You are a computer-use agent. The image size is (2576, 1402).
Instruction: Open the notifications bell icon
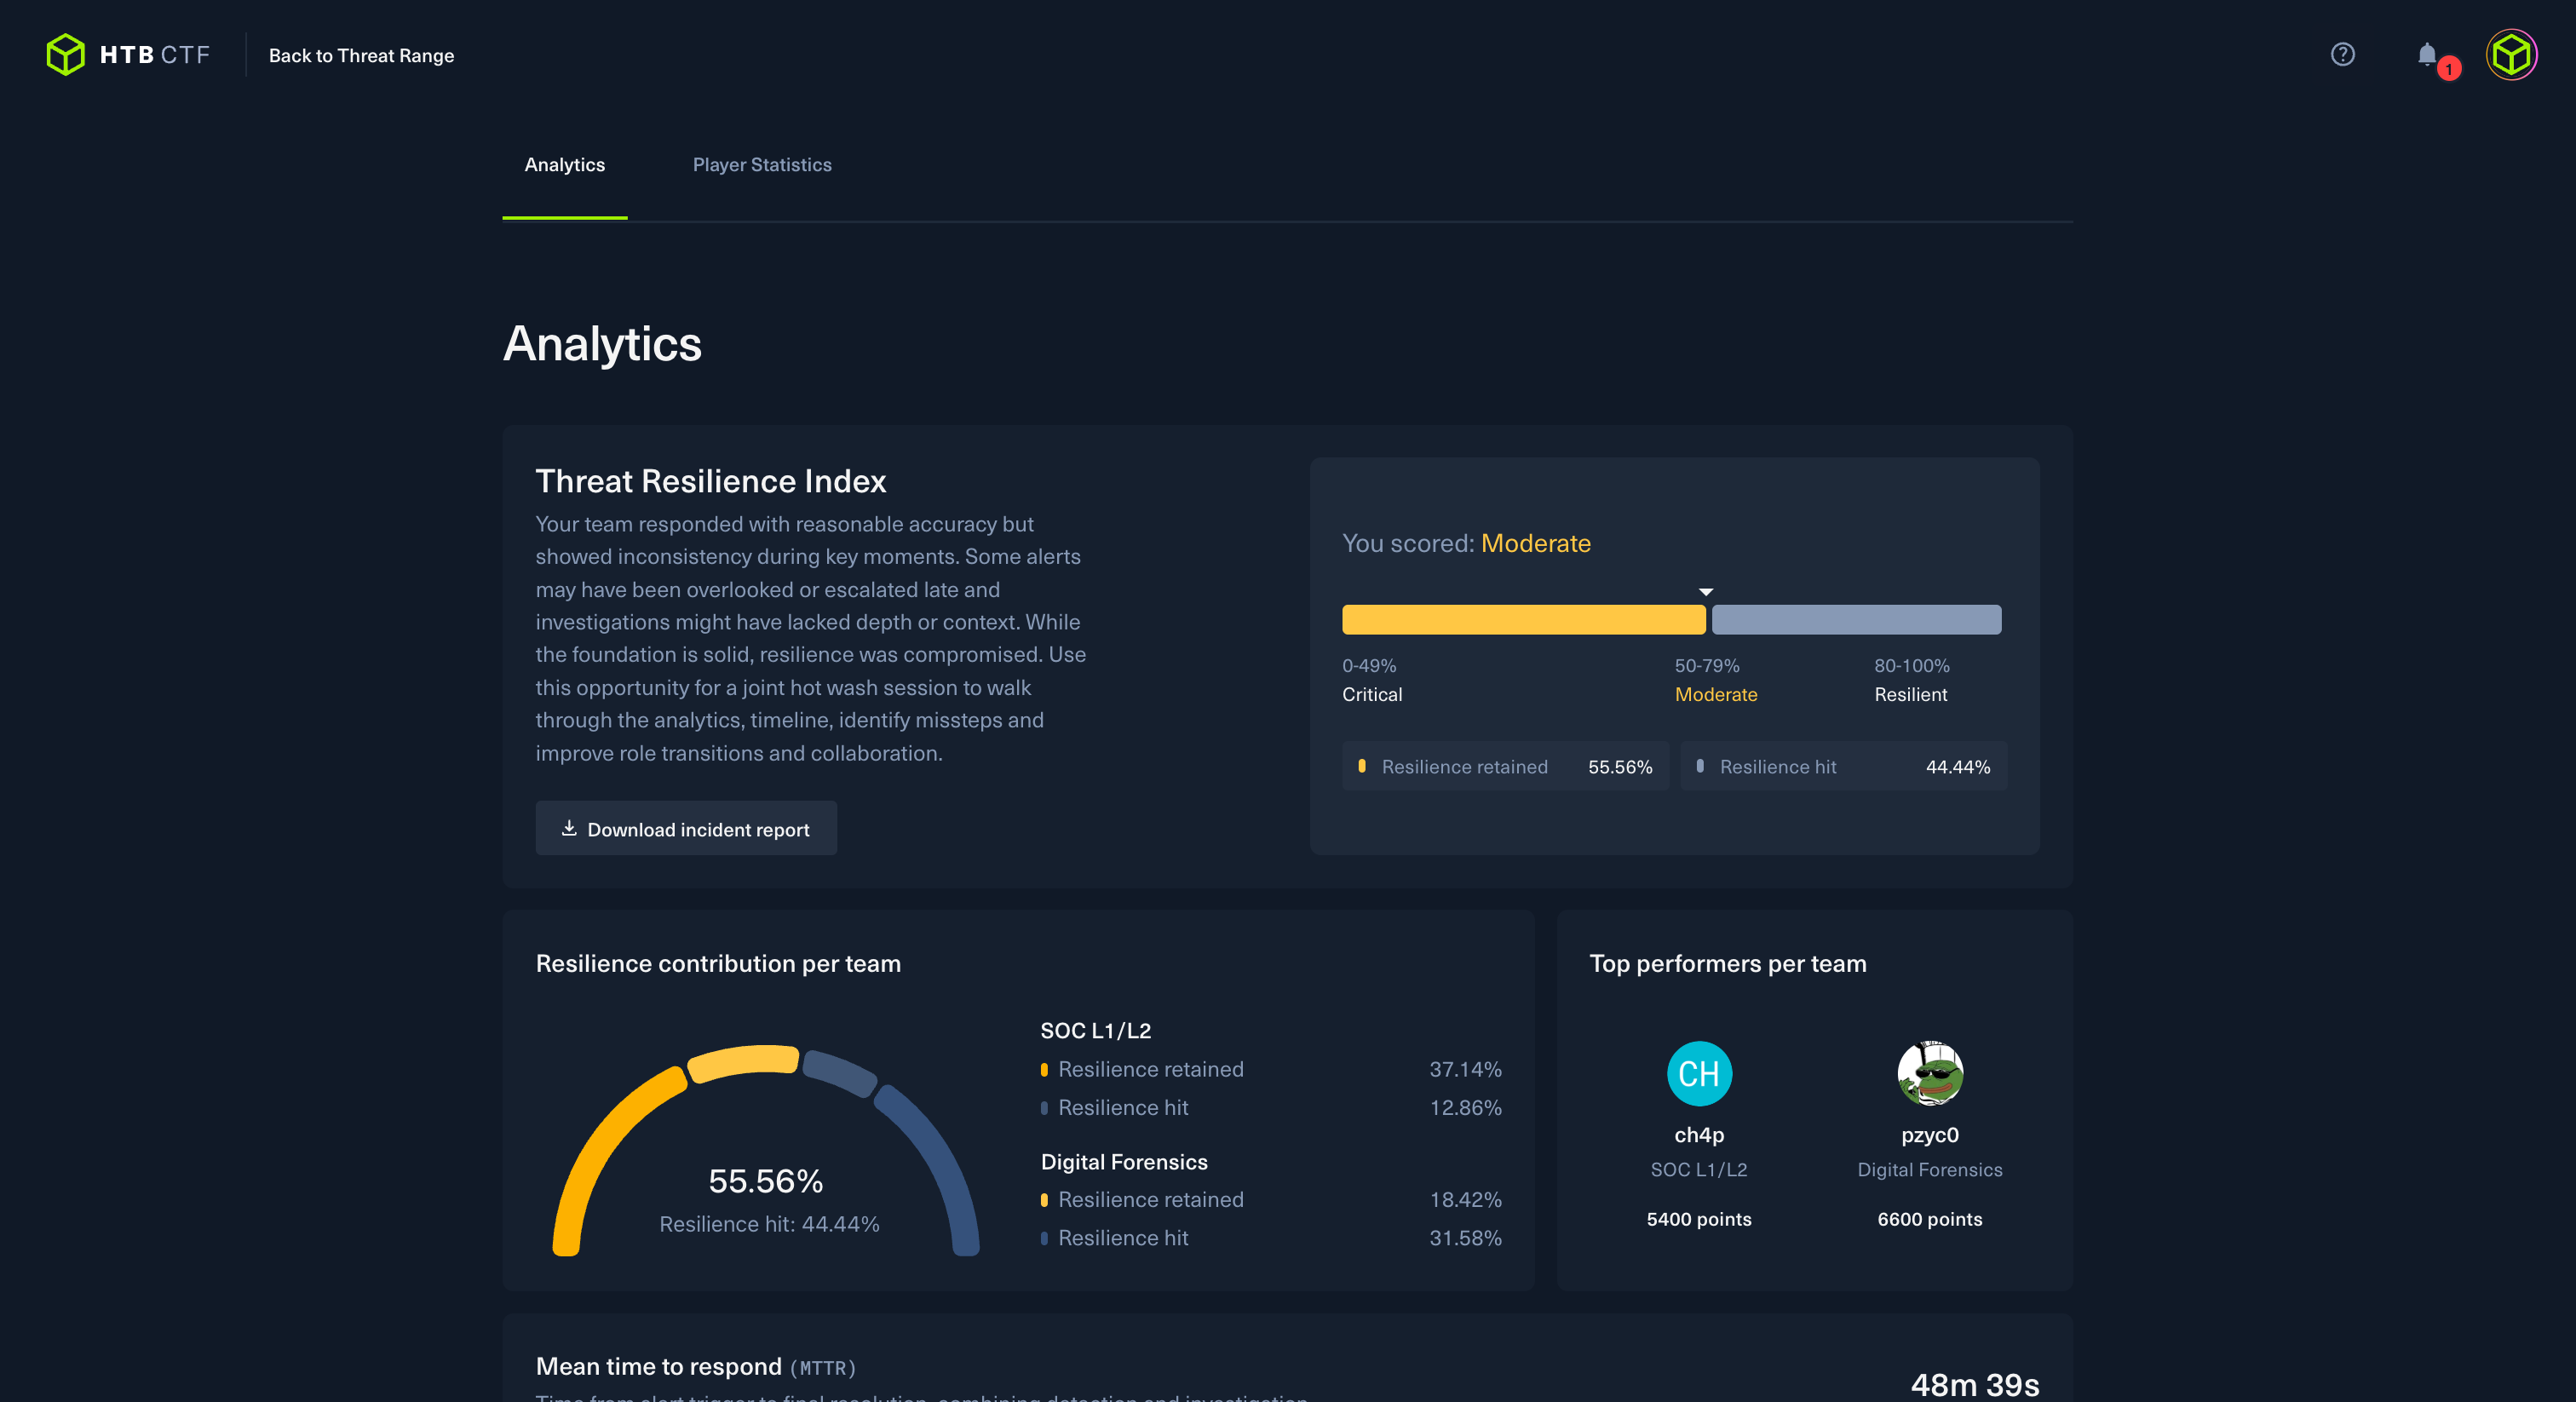(2426, 54)
